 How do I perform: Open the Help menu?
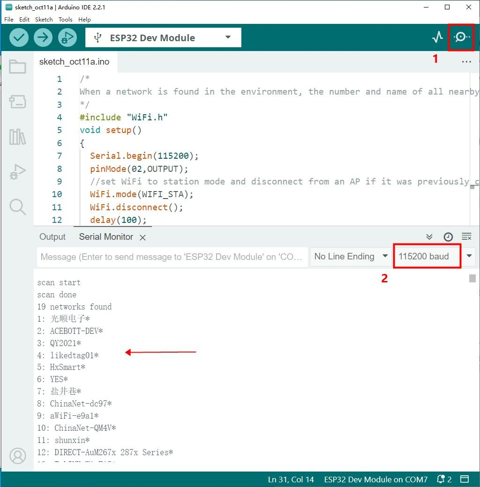(84, 19)
